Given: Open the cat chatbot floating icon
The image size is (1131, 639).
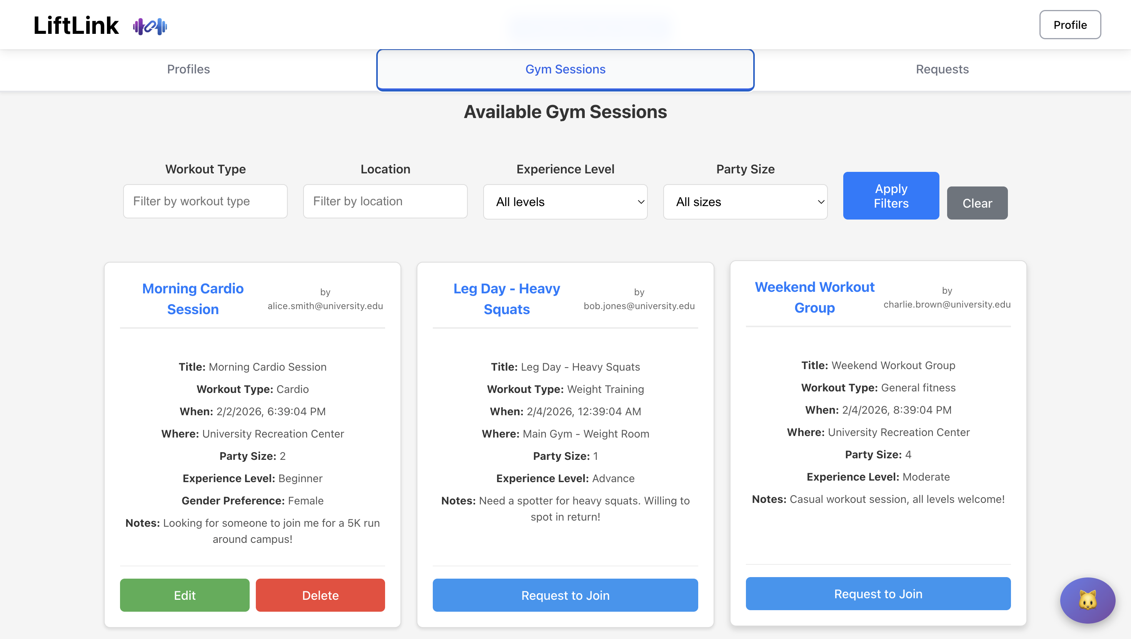Looking at the screenshot, I should coord(1087,600).
